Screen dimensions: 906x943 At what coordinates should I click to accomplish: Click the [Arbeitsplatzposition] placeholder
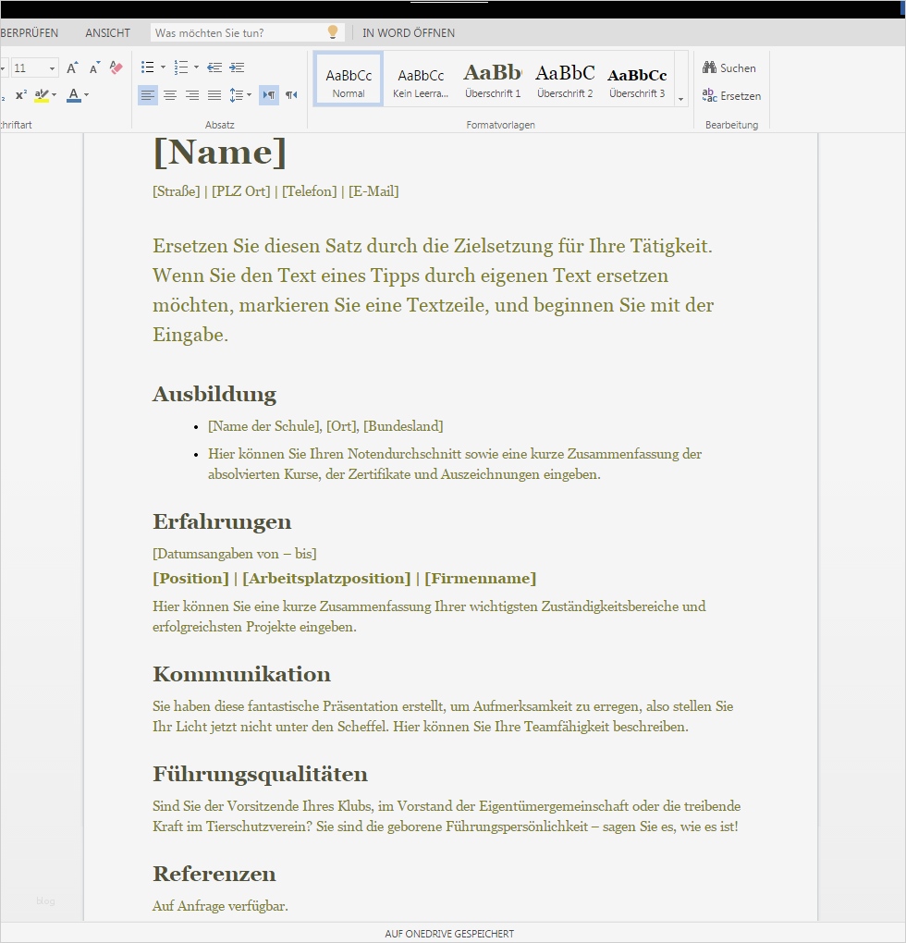coord(326,579)
